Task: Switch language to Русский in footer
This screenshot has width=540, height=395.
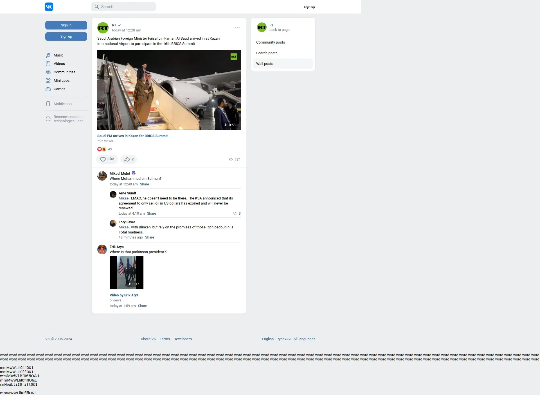Action: tap(283, 339)
